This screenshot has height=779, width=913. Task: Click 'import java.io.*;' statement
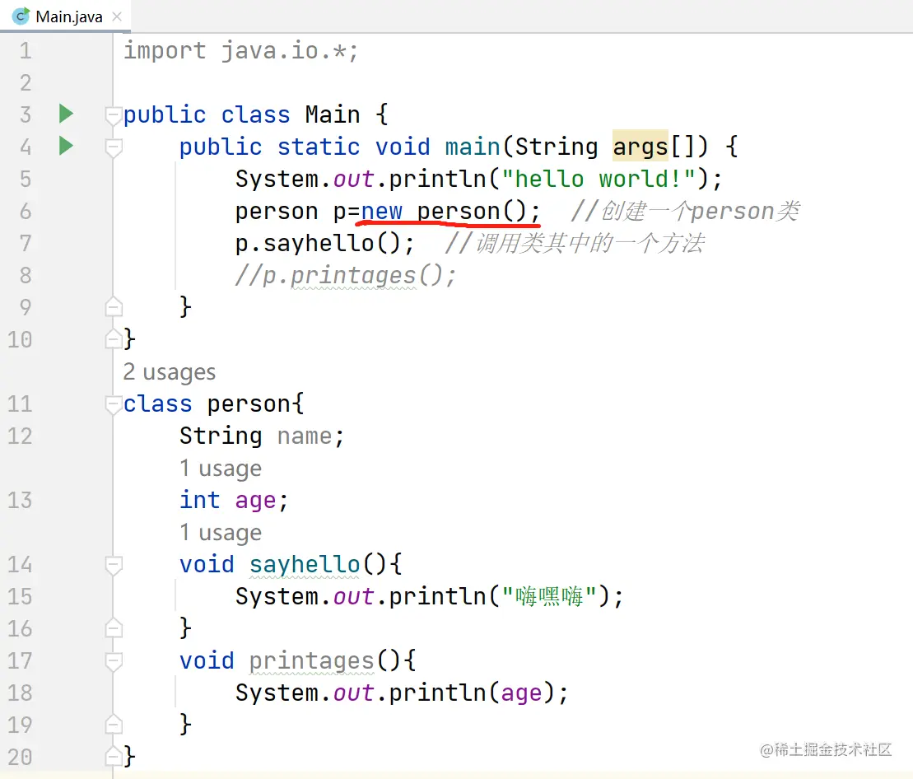[x=240, y=51]
